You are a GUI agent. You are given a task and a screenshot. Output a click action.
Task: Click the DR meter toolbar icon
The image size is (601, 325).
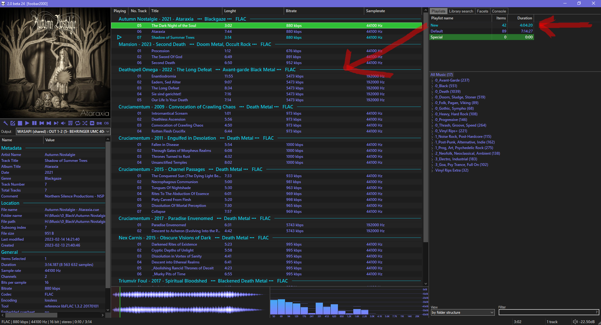point(99,123)
